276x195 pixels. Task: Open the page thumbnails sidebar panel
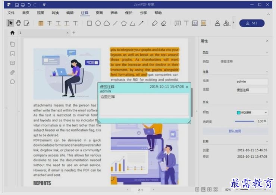pos(13,44)
